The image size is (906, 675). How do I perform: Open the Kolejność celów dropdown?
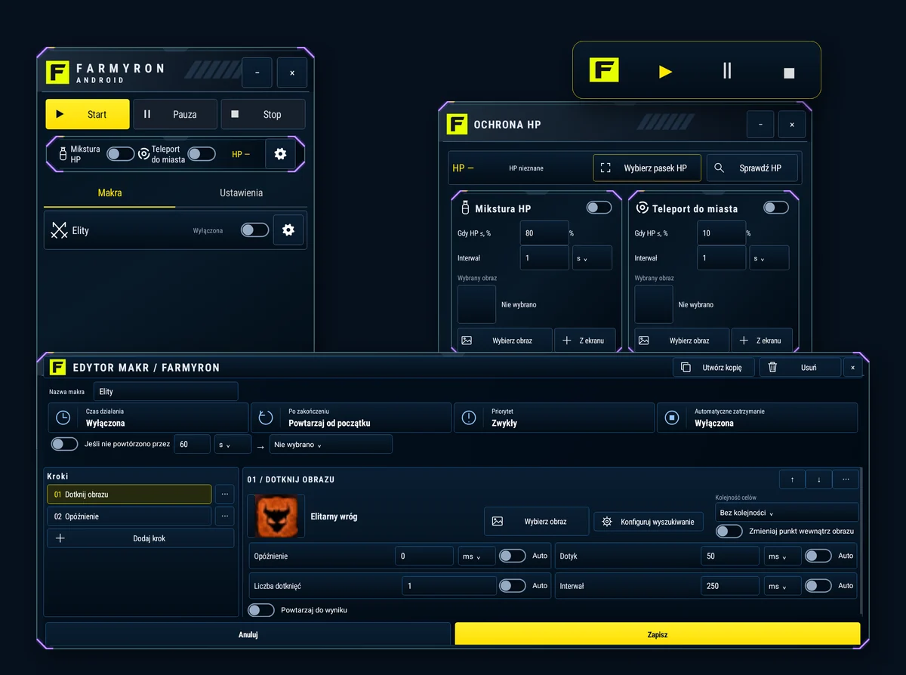[787, 513]
